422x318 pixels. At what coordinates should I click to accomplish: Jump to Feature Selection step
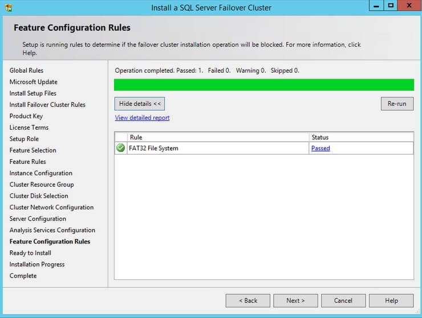(x=33, y=150)
